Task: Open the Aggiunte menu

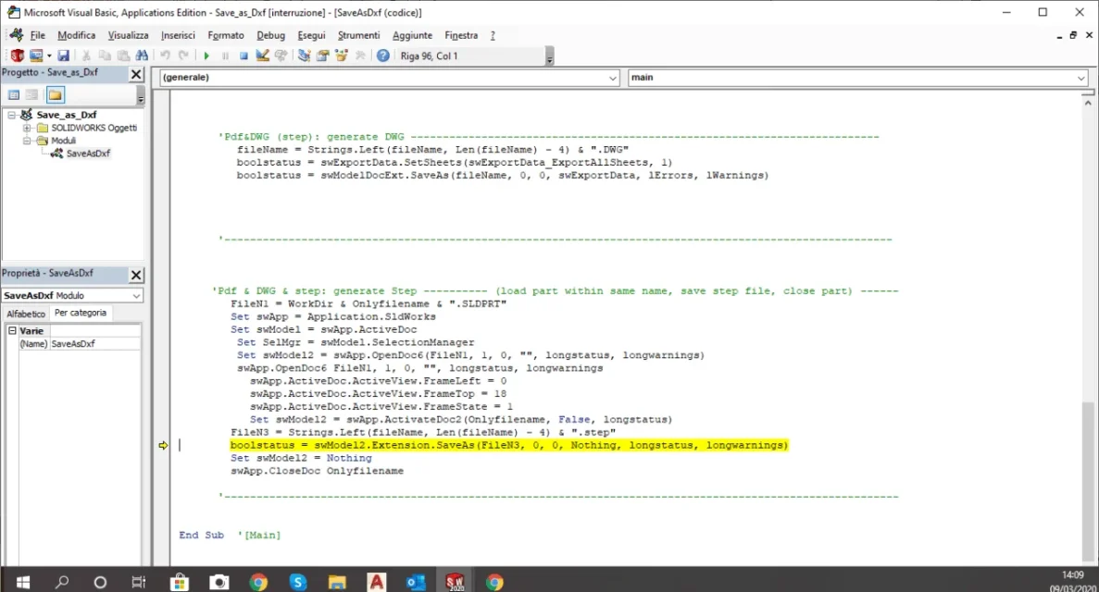Action: click(x=412, y=35)
